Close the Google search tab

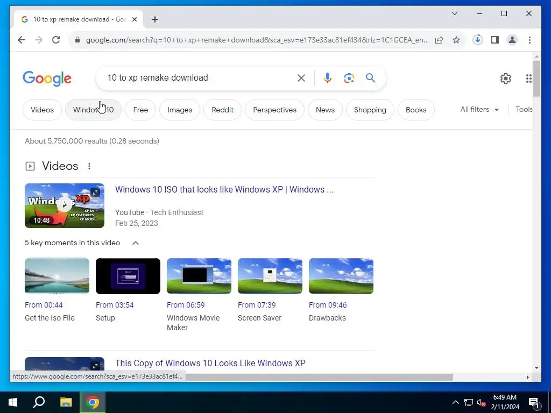134,19
